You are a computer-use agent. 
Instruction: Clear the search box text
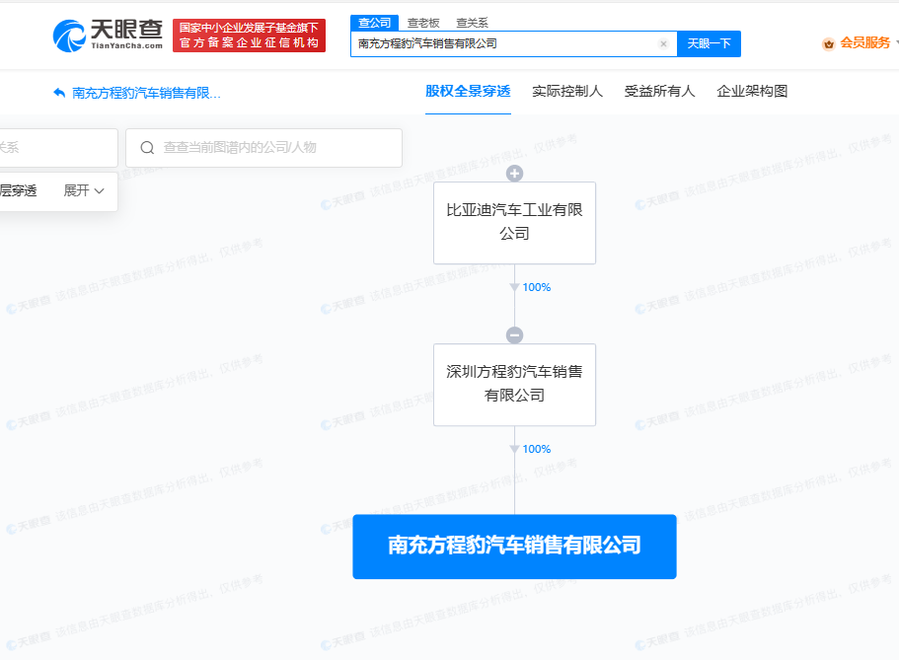coord(663,43)
